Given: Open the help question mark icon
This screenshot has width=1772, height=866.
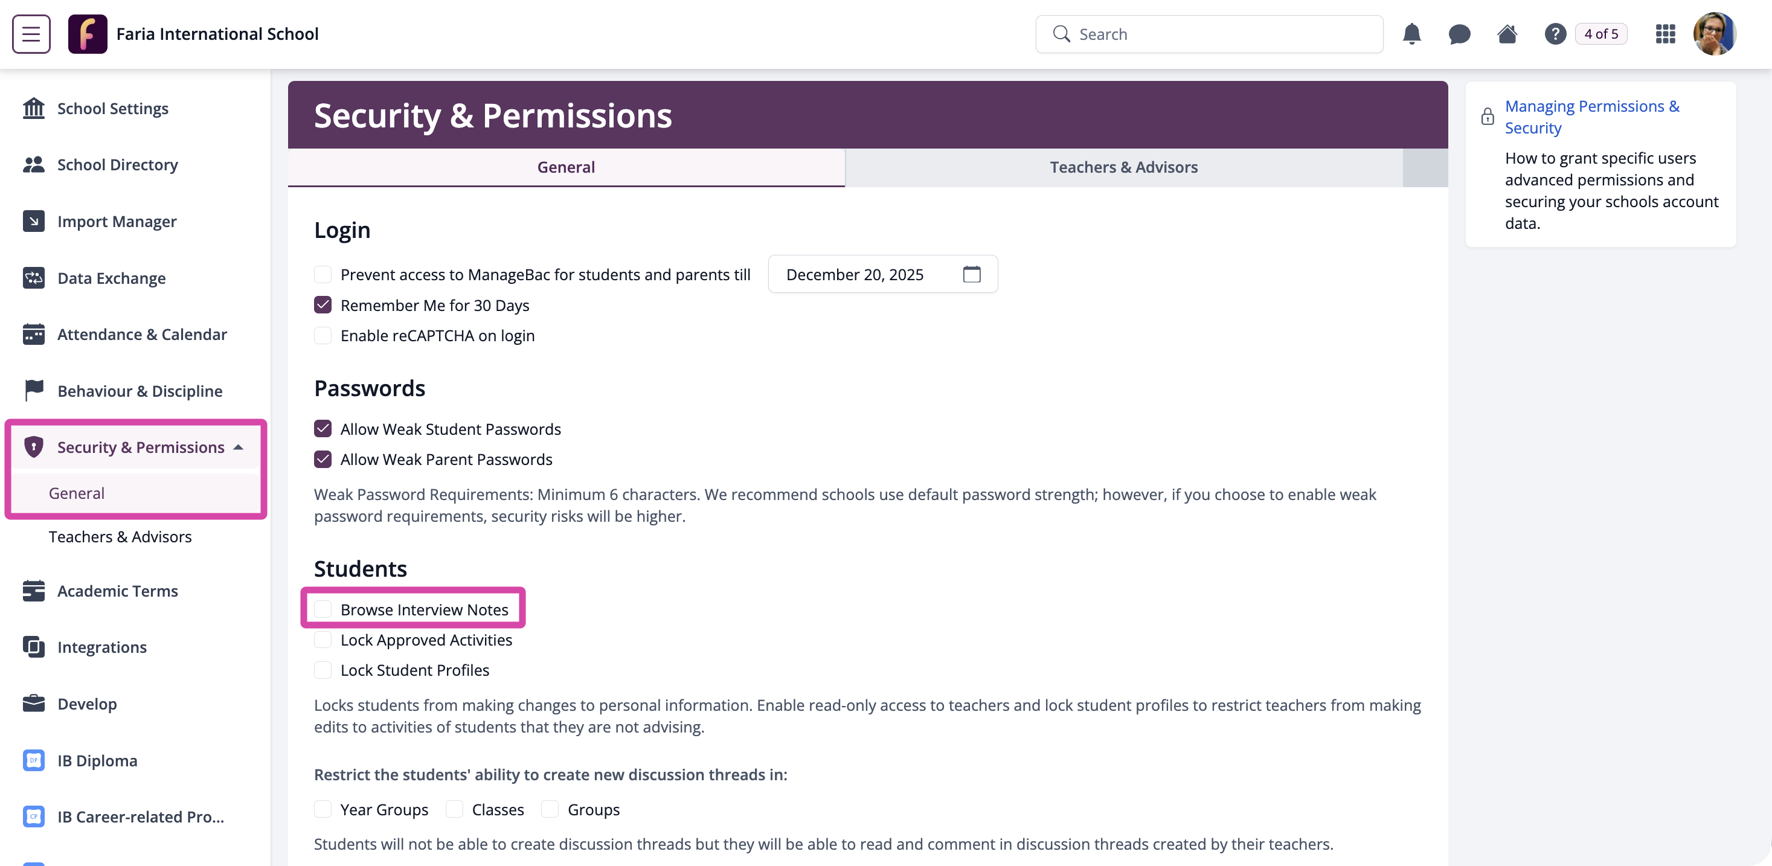Looking at the screenshot, I should (x=1555, y=34).
